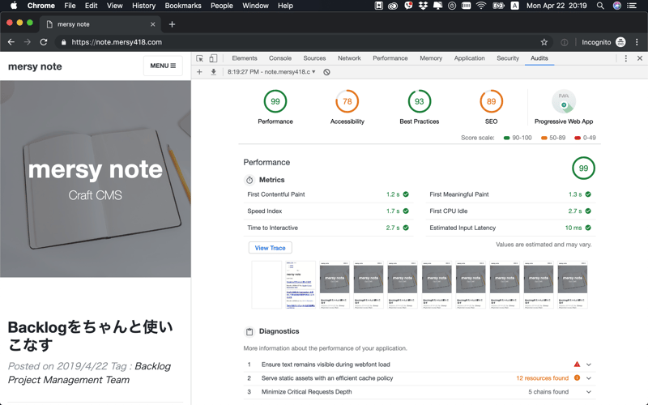
Task: Switch to the Network tab
Action: click(x=349, y=58)
